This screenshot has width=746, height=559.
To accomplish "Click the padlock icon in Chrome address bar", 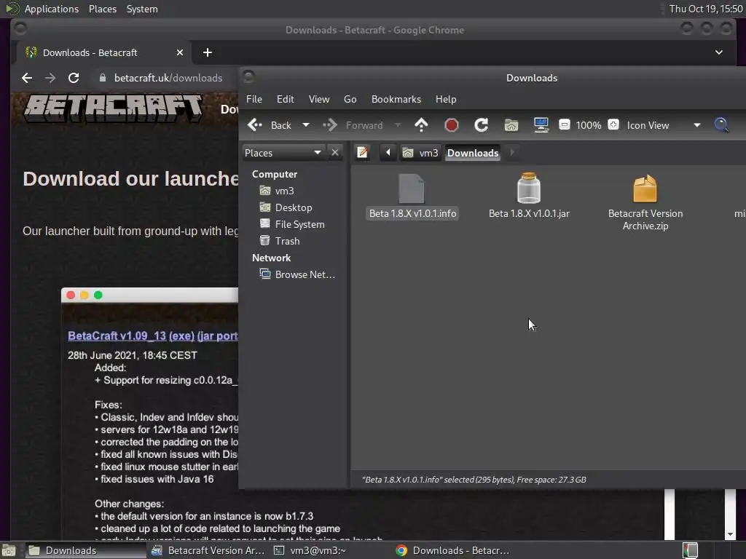I will (x=102, y=78).
